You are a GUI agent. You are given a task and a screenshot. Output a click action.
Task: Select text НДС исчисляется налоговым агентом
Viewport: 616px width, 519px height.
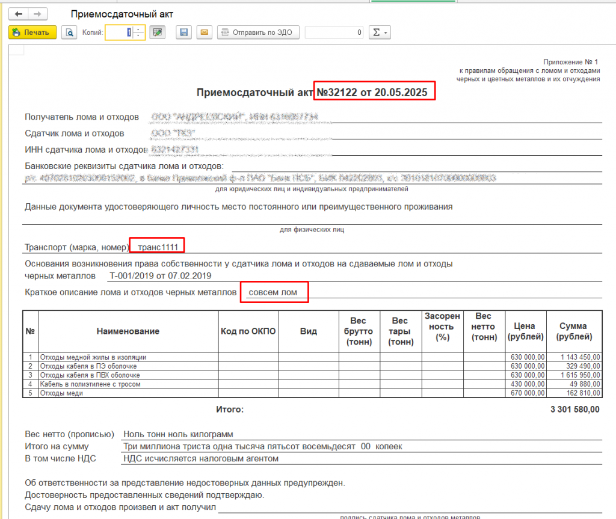201,458
